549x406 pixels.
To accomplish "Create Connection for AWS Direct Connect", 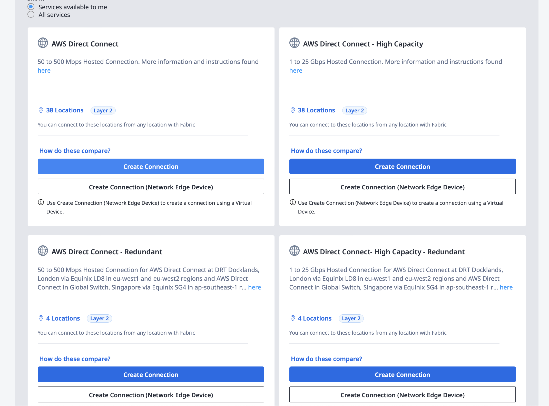I will coord(151,167).
